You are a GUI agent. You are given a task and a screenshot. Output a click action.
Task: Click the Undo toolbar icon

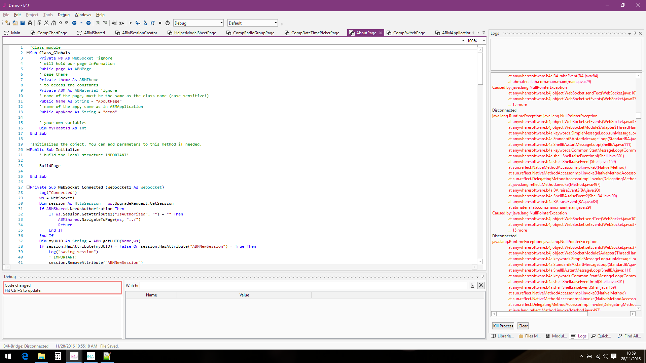pos(60,23)
